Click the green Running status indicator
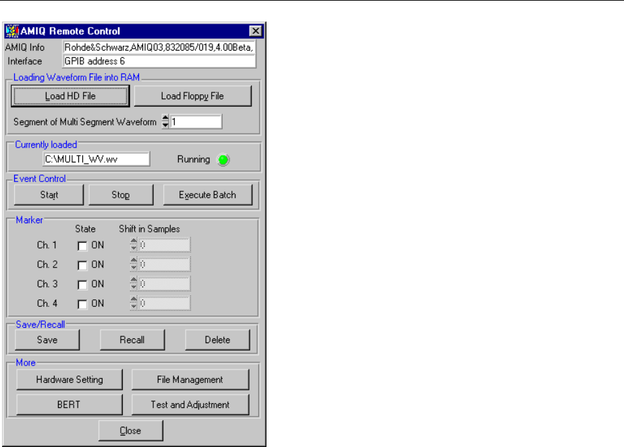The height and width of the screenshot is (447, 624). tap(223, 160)
